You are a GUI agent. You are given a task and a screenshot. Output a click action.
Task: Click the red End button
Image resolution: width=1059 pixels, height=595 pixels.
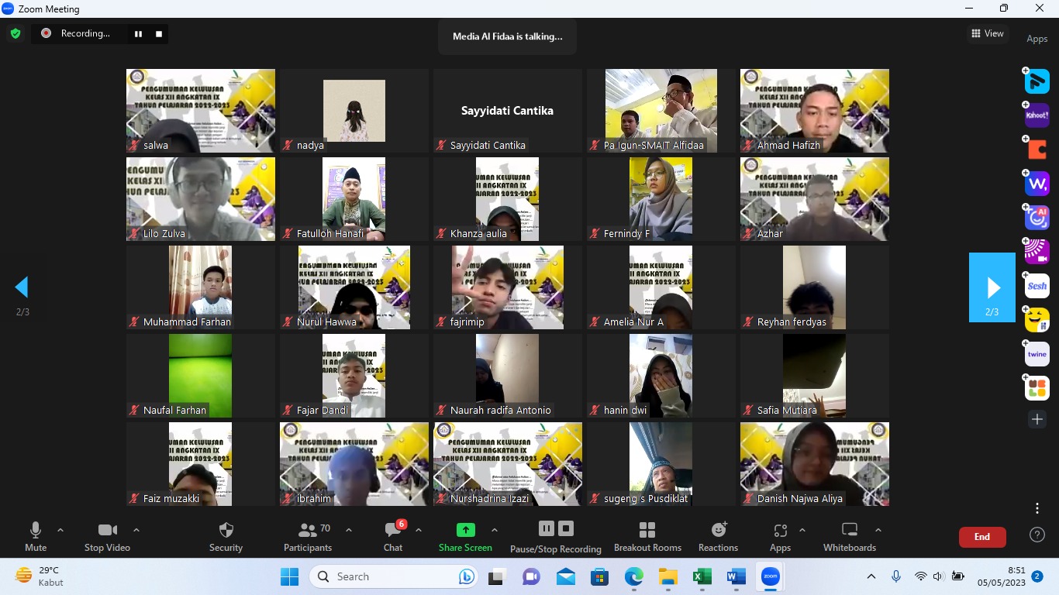(981, 537)
